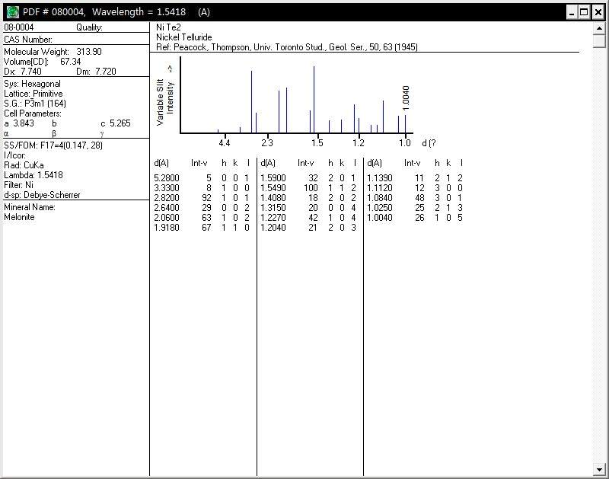The image size is (609, 479).
Task: Click space group P3m1 (164)
Action: click(x=45, y=104)
